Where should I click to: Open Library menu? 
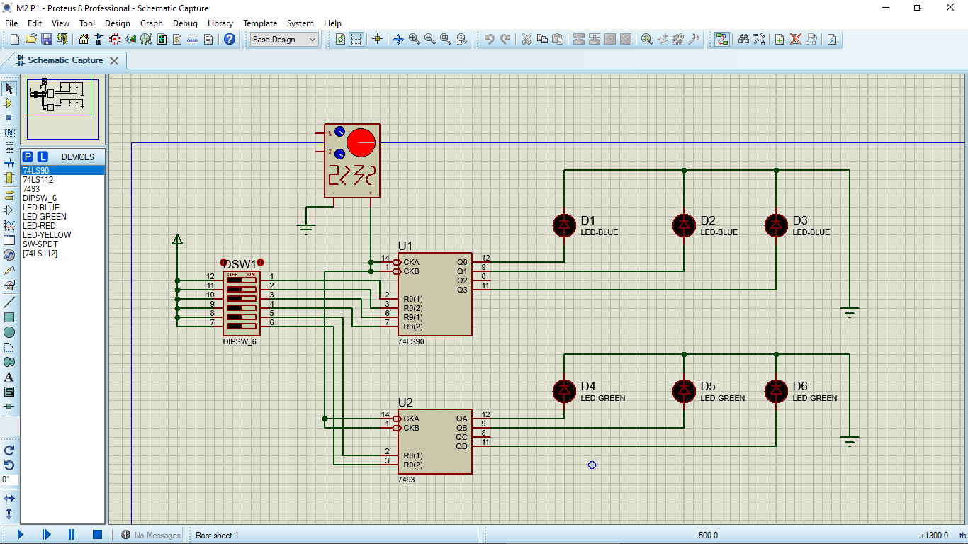[220, 23]
